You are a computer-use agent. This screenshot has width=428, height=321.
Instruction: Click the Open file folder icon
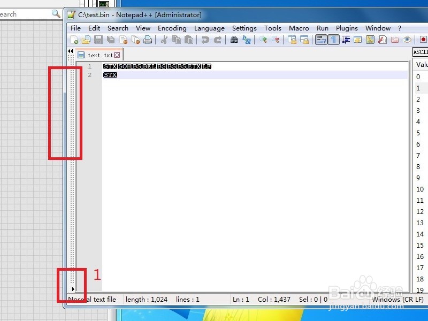[86, 40]
